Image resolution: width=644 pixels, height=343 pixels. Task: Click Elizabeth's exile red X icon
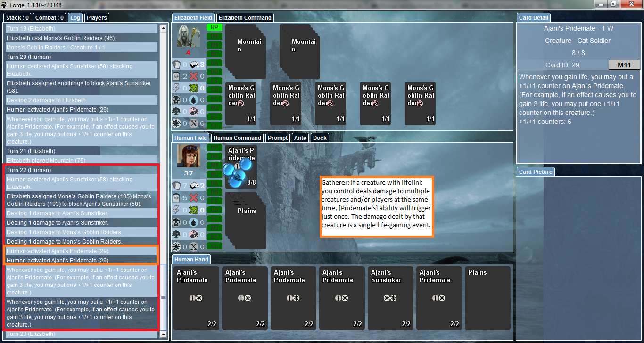193,76
